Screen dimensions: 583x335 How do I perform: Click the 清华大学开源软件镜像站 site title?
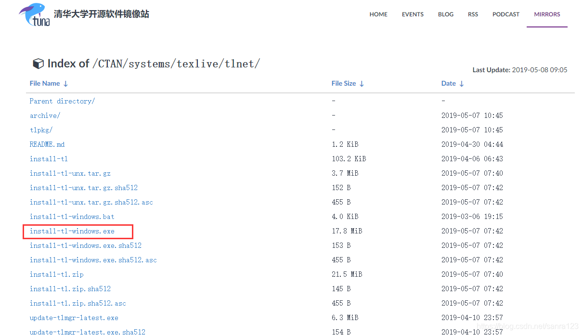tap(102, 14)
